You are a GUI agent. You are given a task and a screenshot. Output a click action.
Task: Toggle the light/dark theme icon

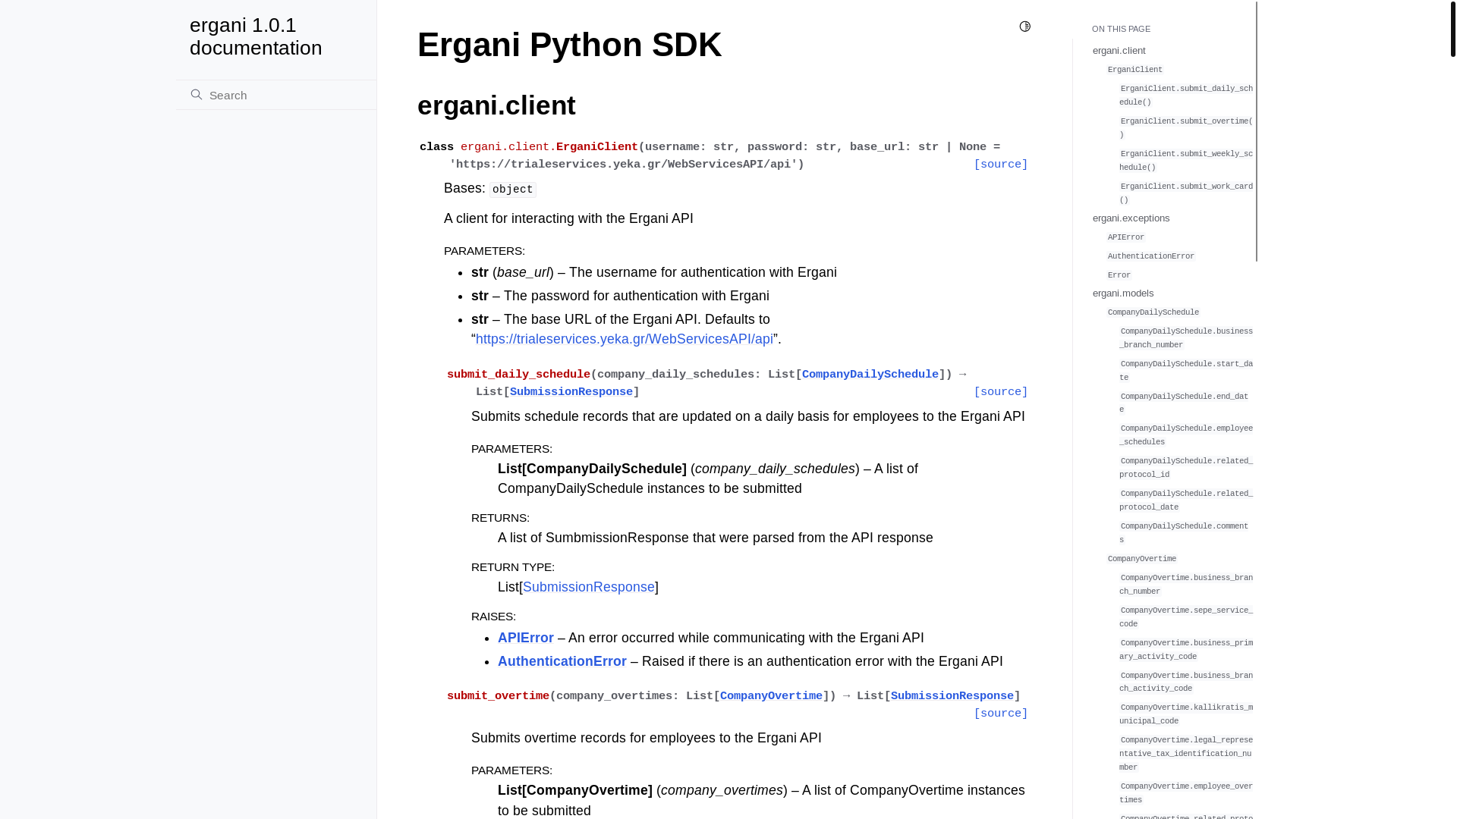pos(1025,27)
